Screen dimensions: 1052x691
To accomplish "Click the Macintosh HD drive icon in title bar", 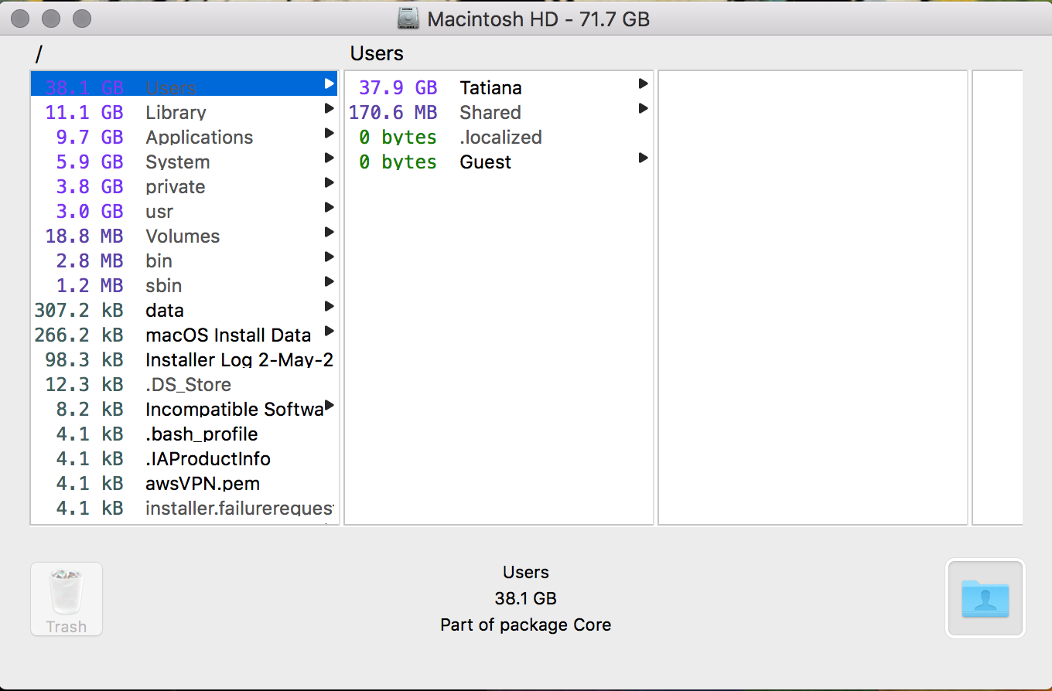I will (x=405, y=18).
